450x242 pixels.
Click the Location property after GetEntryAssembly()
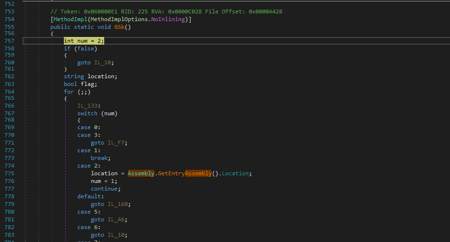(237, 173)
